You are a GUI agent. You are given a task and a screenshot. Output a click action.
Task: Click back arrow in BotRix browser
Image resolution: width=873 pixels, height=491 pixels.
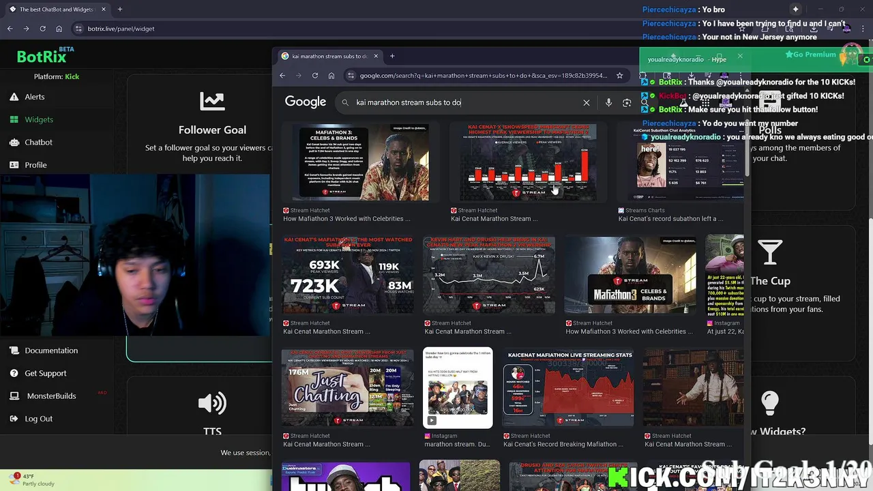(x=10, y=29)
